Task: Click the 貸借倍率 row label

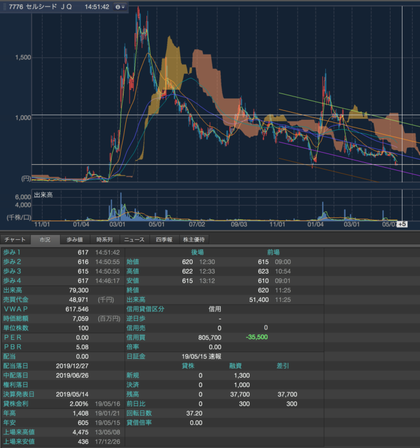Action: pos(139,423)
